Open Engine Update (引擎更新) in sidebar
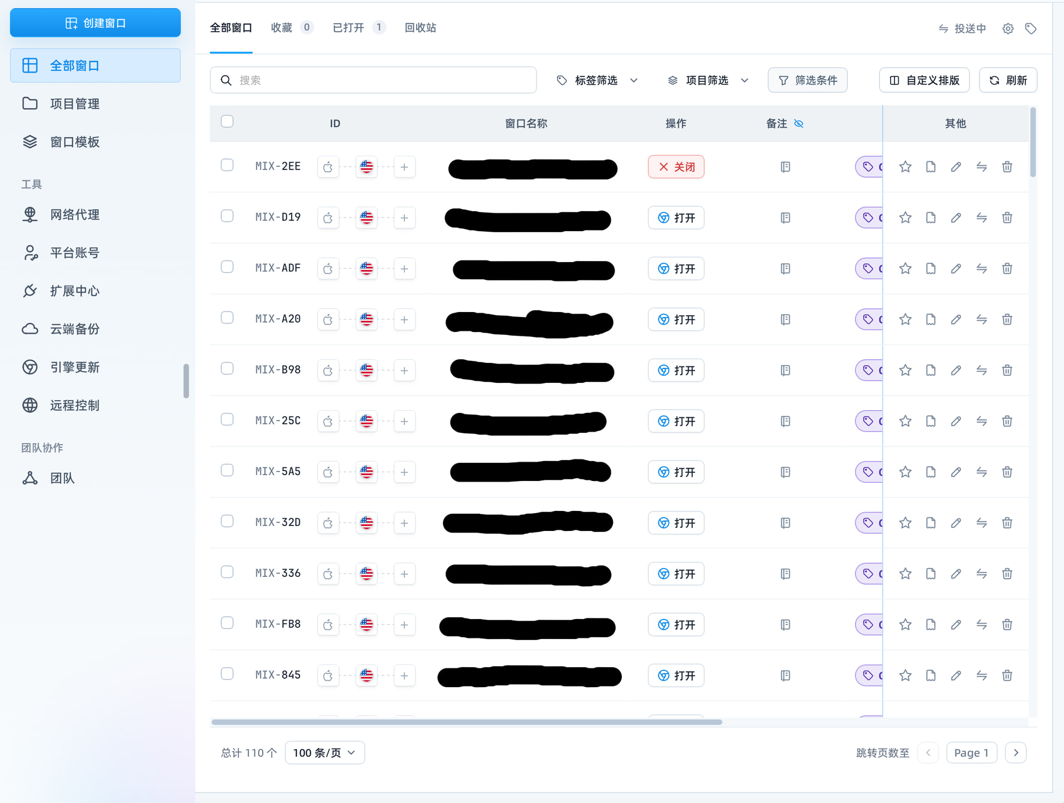The image size is (1064, 803). (95, 367)
